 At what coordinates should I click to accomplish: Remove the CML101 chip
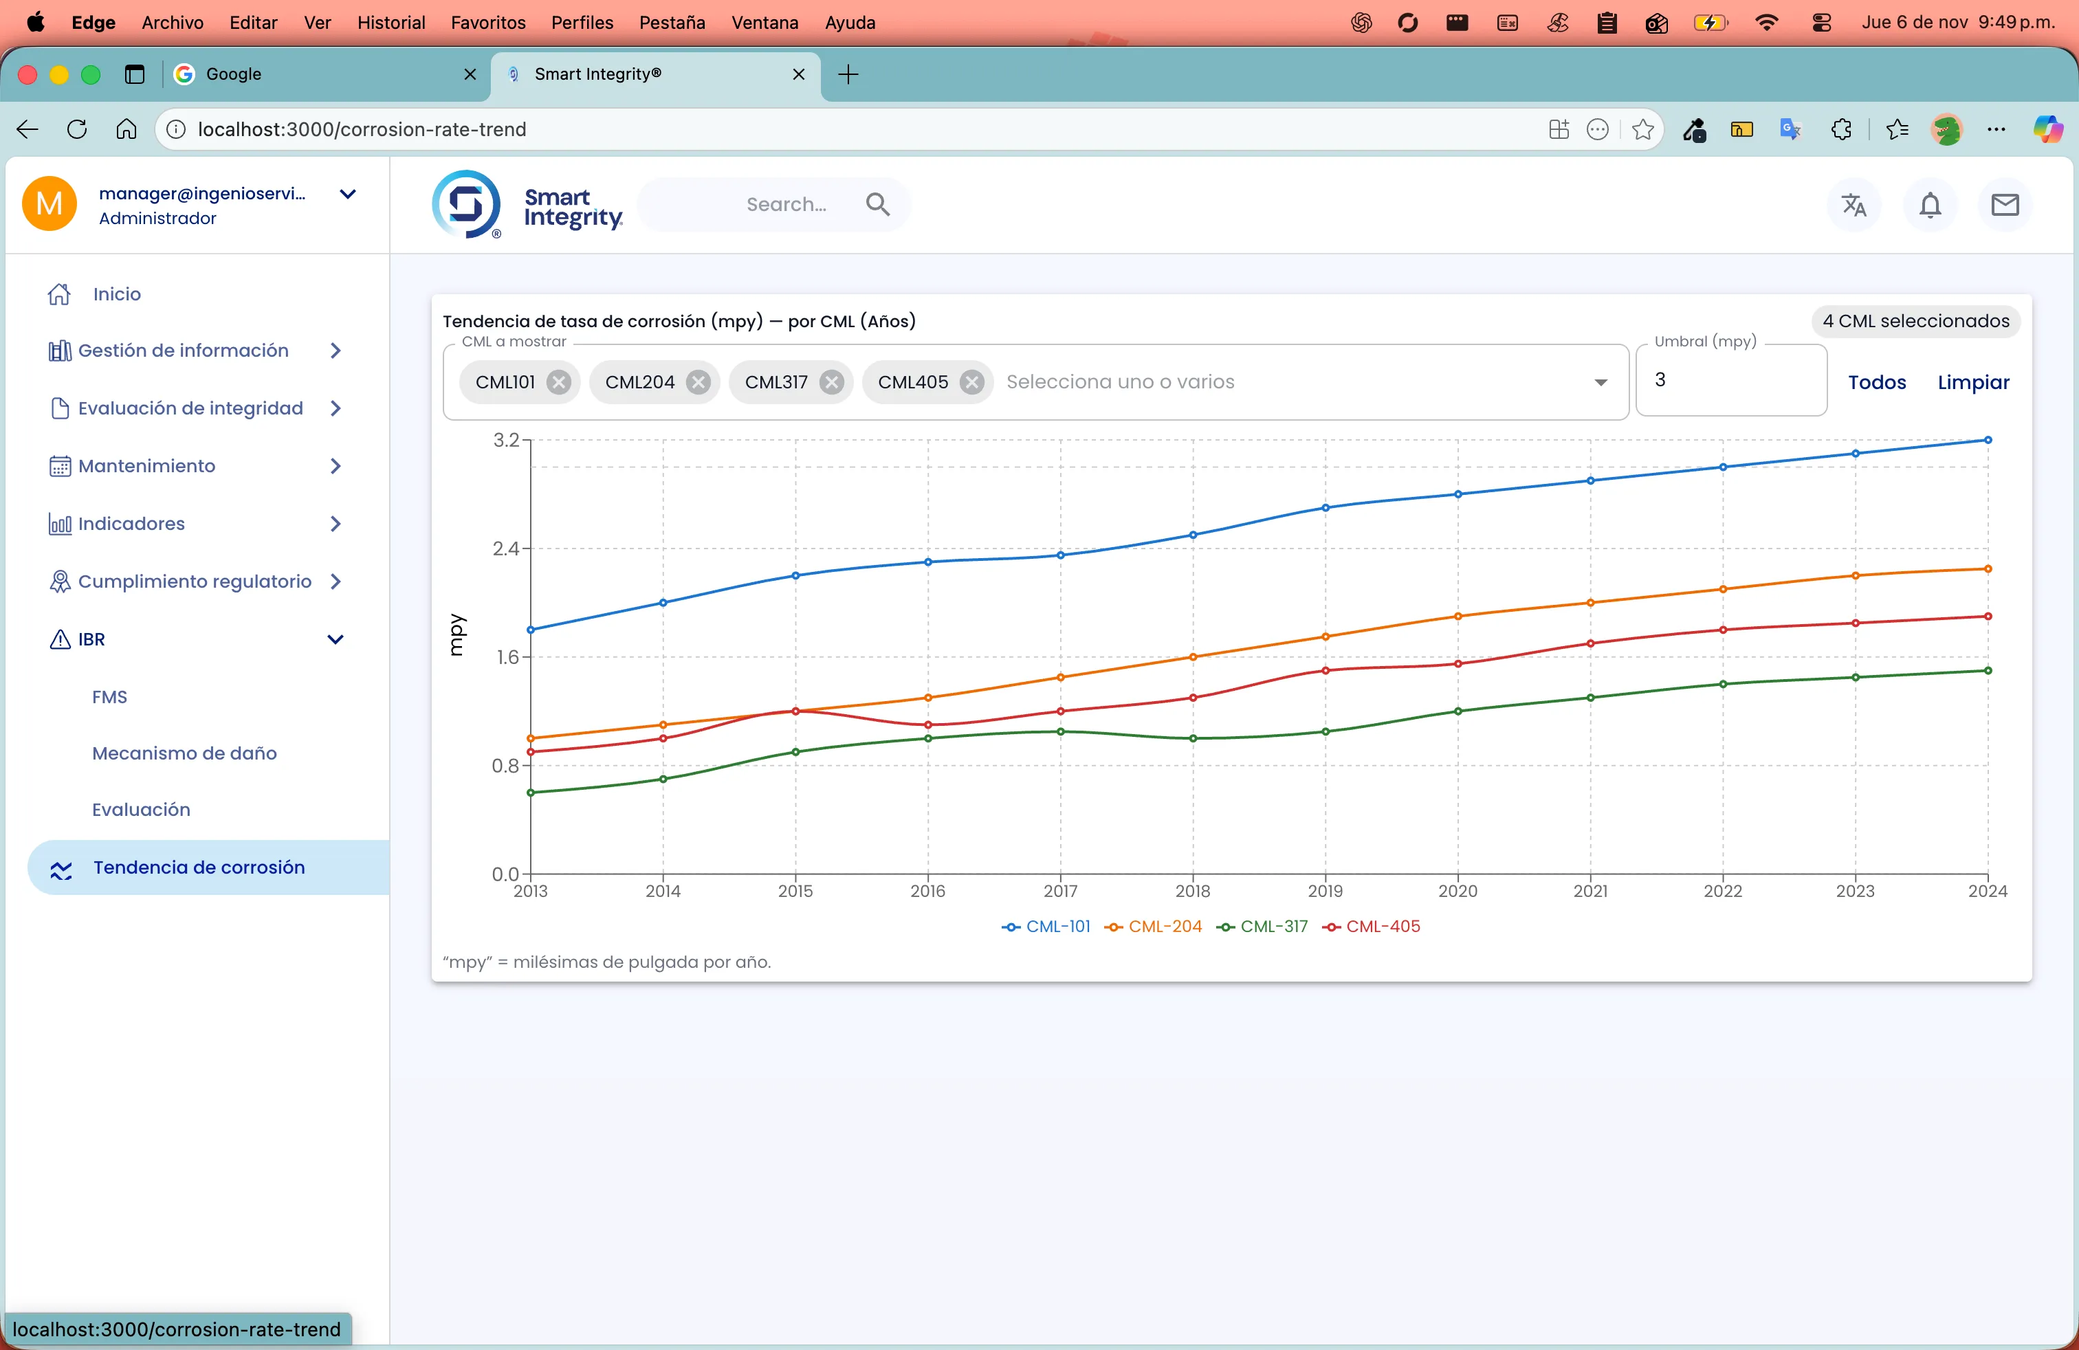[559, 382]
